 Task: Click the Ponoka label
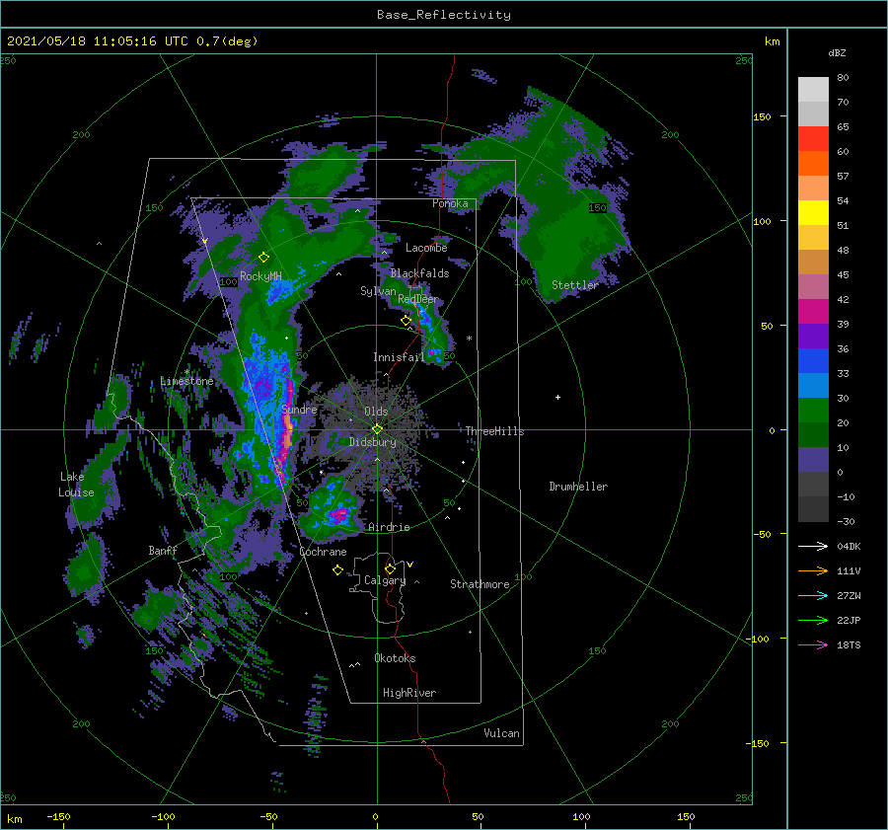[x=450, y=203]
